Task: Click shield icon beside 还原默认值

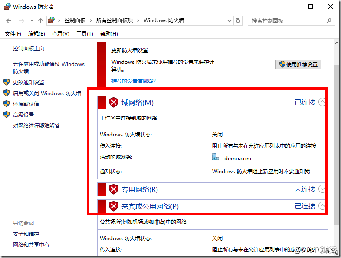Action: click(7, 104)
